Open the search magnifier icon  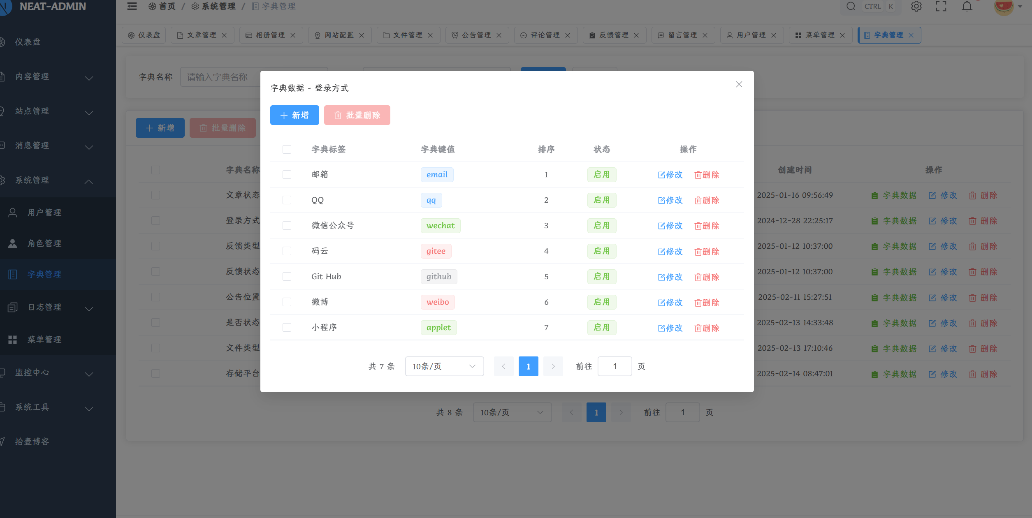pos(851,6)
